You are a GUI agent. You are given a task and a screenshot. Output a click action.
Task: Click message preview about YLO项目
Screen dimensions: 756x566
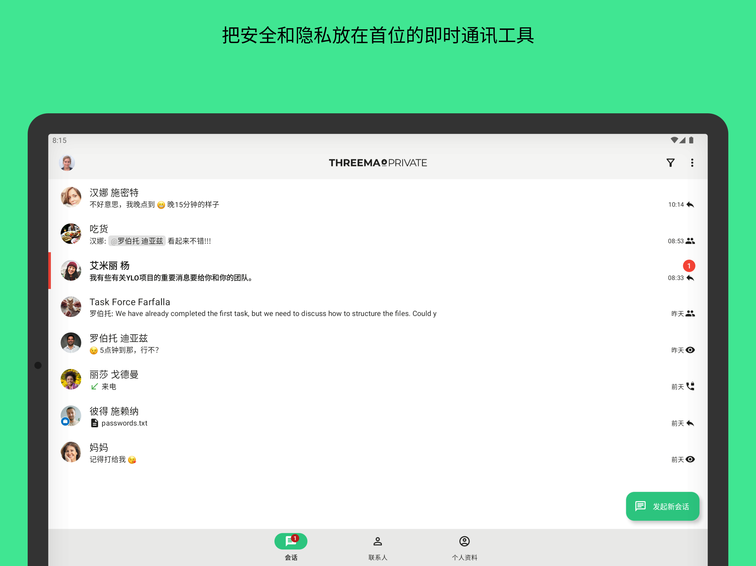click(x=172, y=278)
